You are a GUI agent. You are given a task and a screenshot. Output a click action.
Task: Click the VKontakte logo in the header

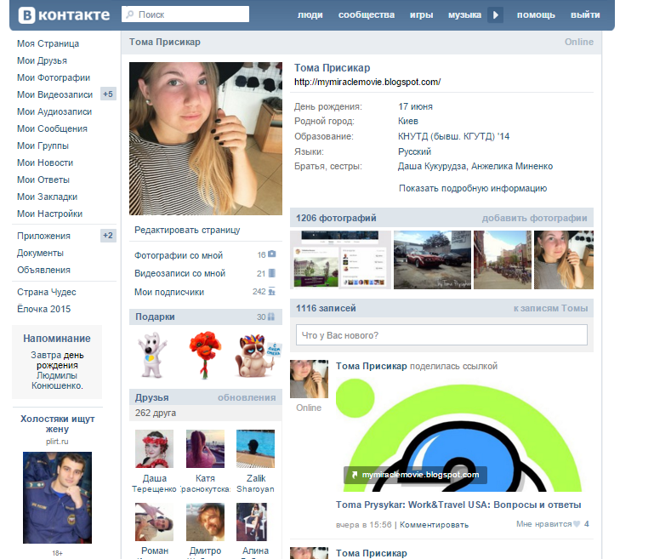[x=65, y=15]
